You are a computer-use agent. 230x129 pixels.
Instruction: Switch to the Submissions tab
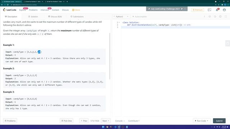(x=77, y=16)
